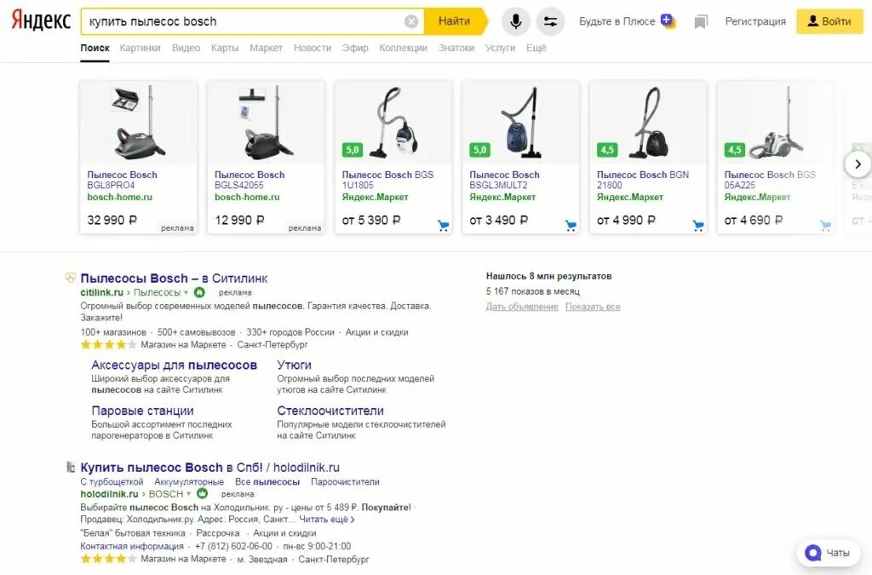
Task: Open Стеклоочистители sitelink
Action: (330, 411)
